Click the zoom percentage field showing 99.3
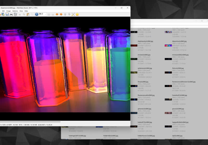Image resolution: width=208 pixels, height=145 pixels. pyautogui.click(x=42, y=14)
